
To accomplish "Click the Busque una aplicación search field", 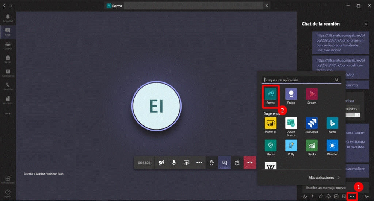I will (x=298, y=80).
